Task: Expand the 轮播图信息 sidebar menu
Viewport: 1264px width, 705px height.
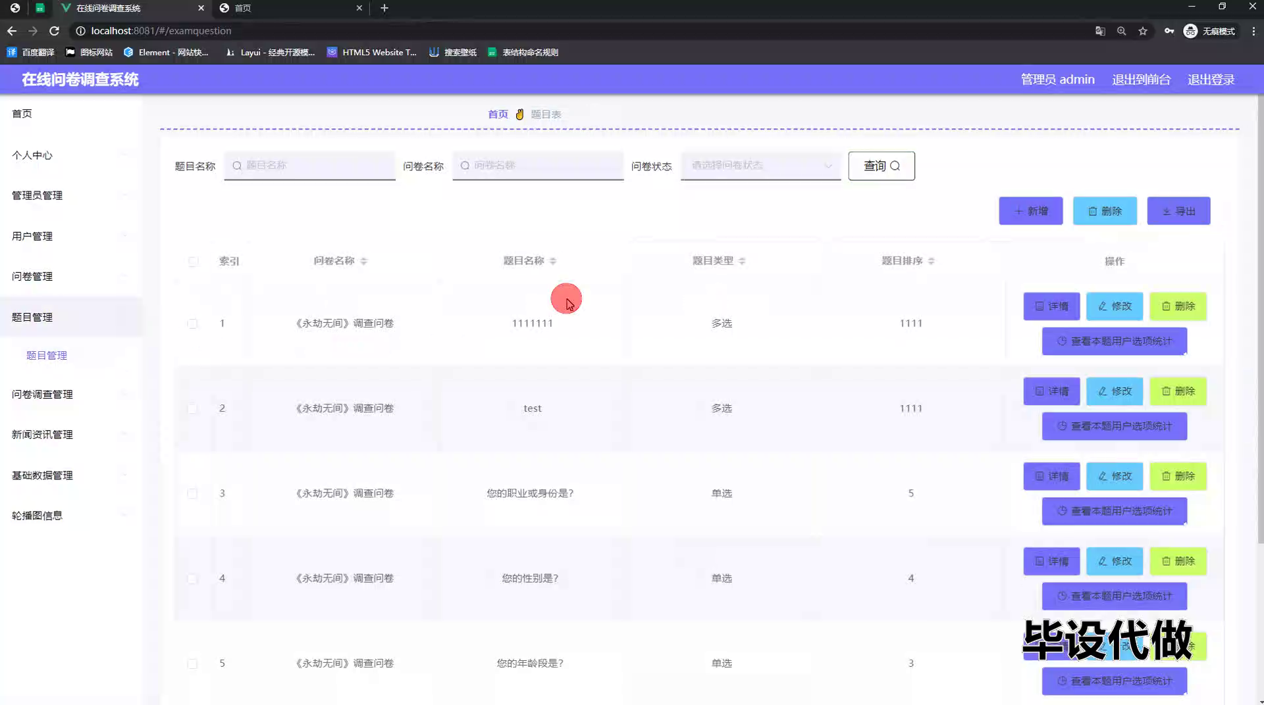Action: (70, 516)
